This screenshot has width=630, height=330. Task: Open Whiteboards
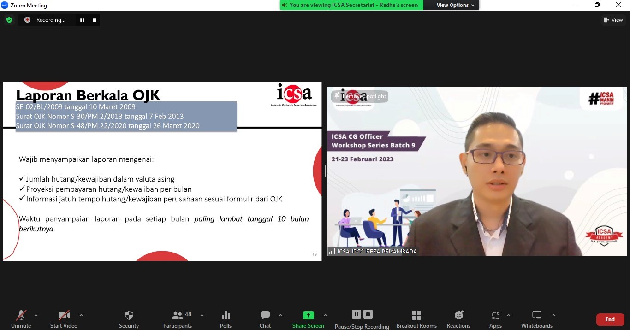click(536, 316)
